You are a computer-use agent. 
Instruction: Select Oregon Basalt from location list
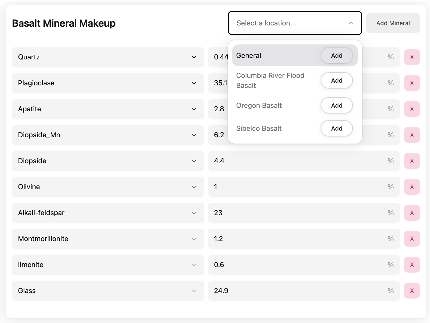click(x=336, y=106)
